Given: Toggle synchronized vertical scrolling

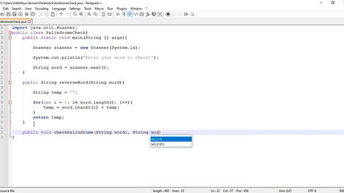Looking at the screenshot, I should click(x=103, y=14).
